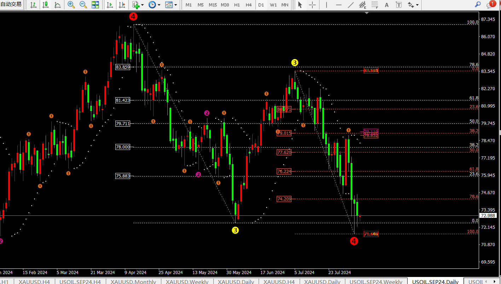The height and width of the screenshot is (284, 501).
Task: Click the 23 Jul 2024 date label
Action: coord(340,273)
